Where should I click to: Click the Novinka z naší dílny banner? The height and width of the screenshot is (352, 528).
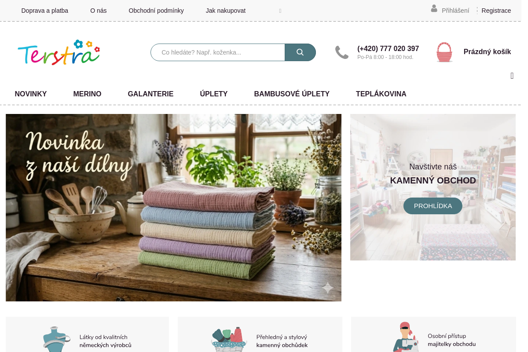[x=173, y=208]
